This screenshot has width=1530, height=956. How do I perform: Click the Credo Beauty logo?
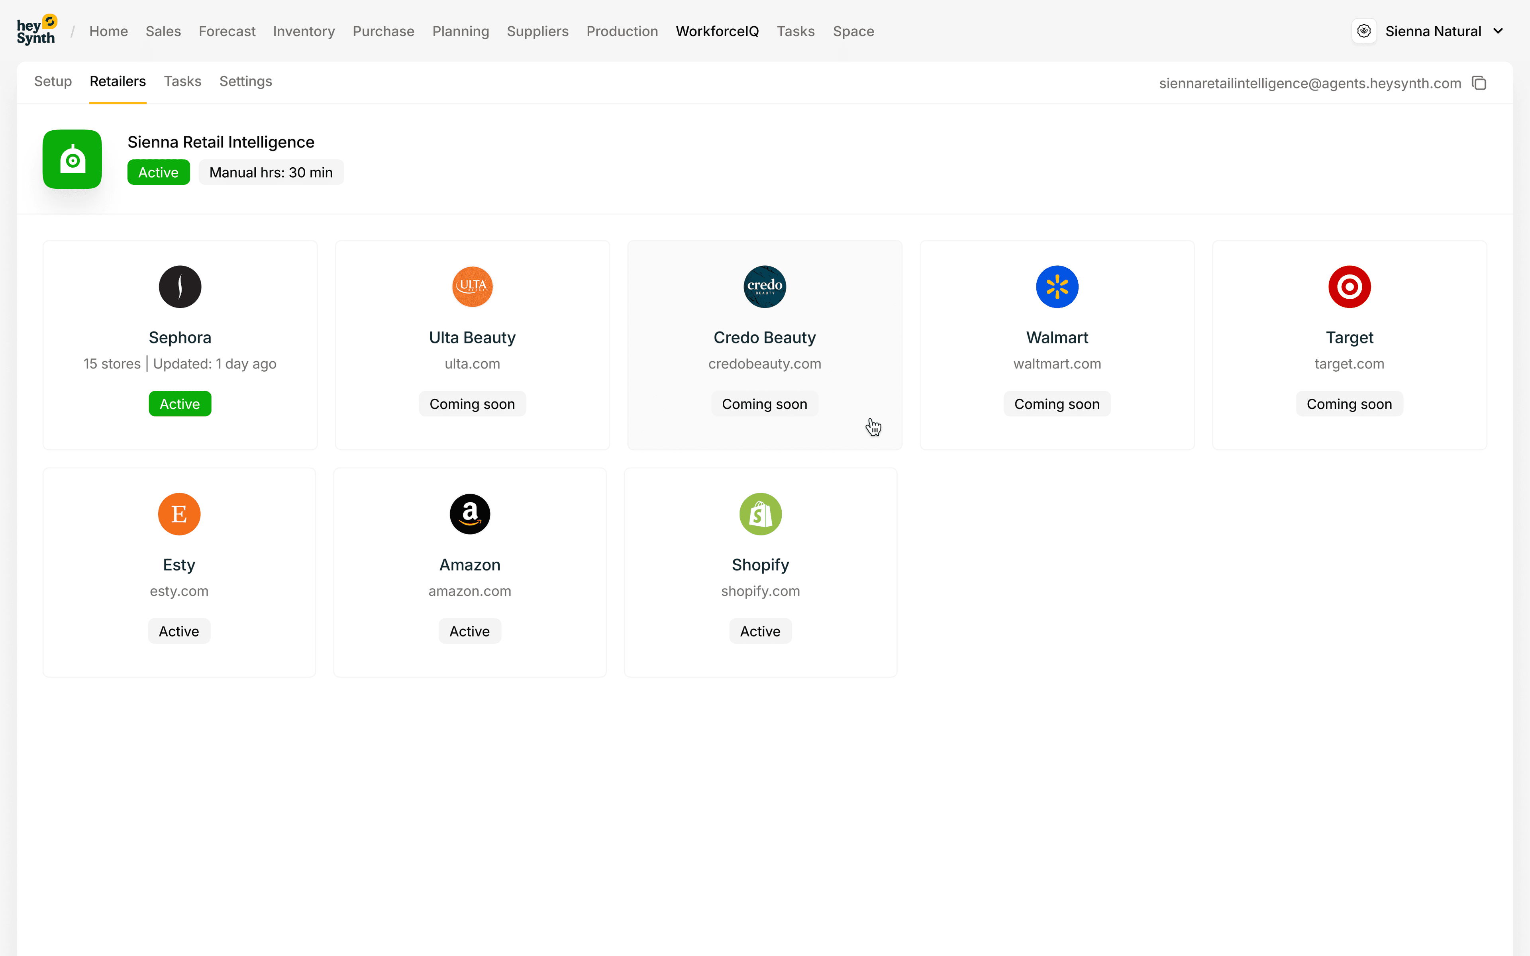tap(764, 286)
